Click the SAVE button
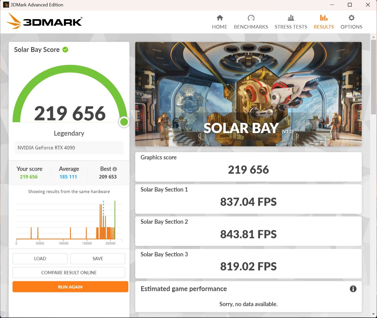Viewport: 377px width, 318px height. [98, 259]
